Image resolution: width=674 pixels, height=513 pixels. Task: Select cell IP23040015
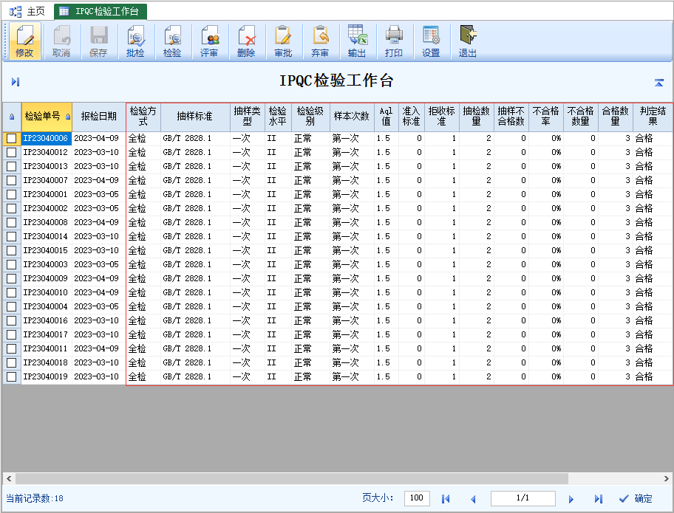pos(47,250)
